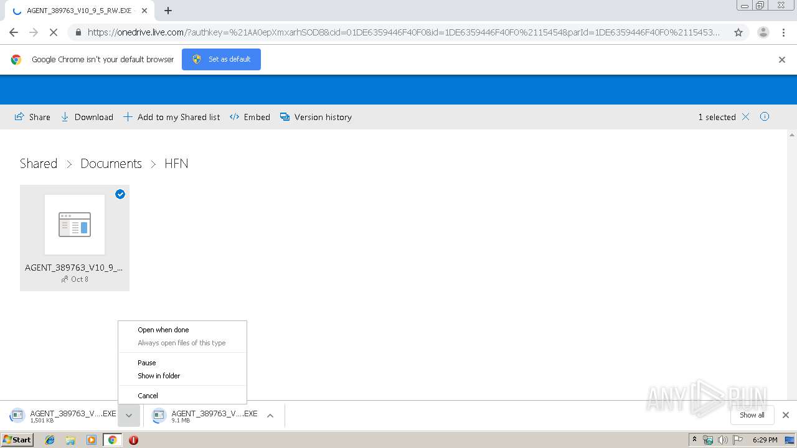797x448 pixels.
Task: Open a new tab
Action: click(x=168, y=11)
